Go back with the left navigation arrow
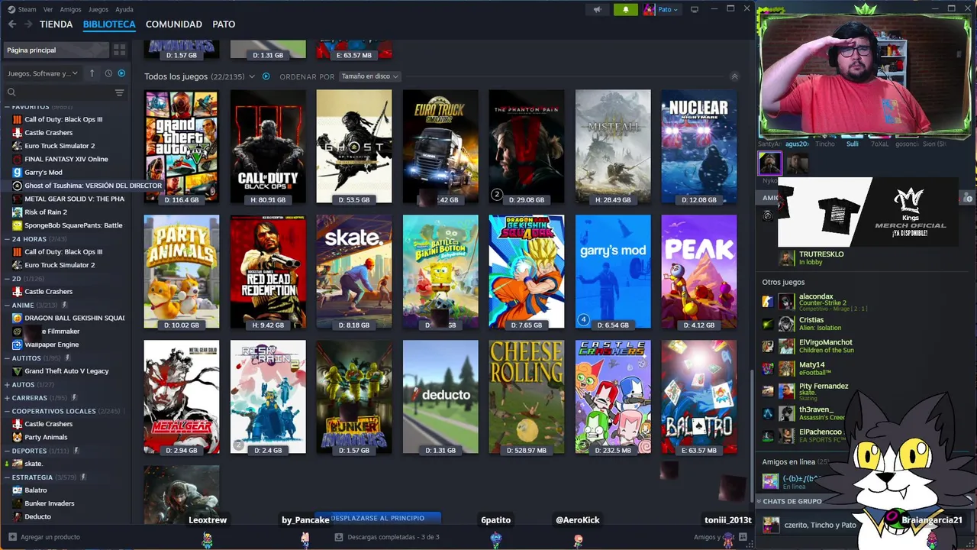 pyautogui.click(x=12, y=24)
